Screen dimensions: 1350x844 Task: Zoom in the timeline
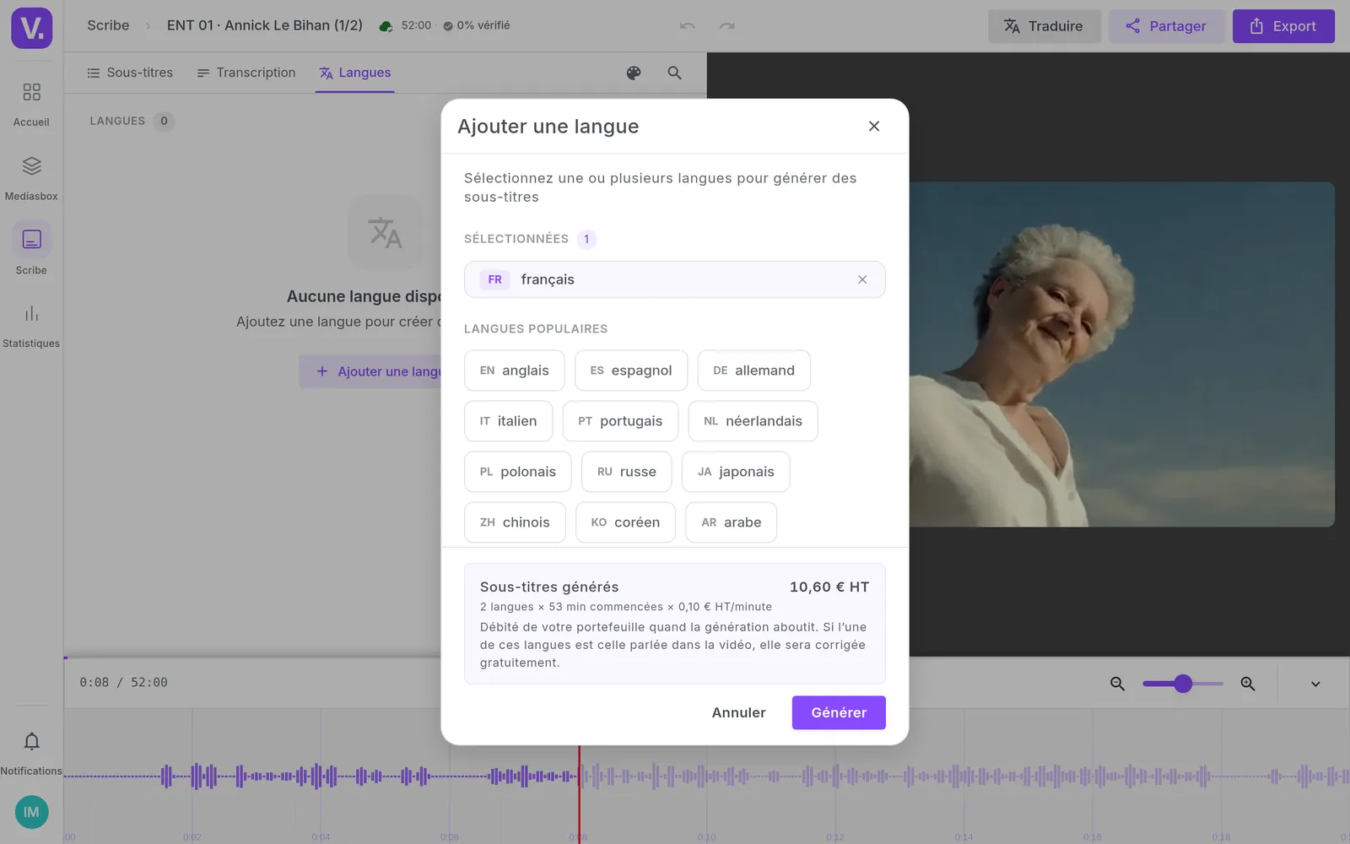(1248, 684)
